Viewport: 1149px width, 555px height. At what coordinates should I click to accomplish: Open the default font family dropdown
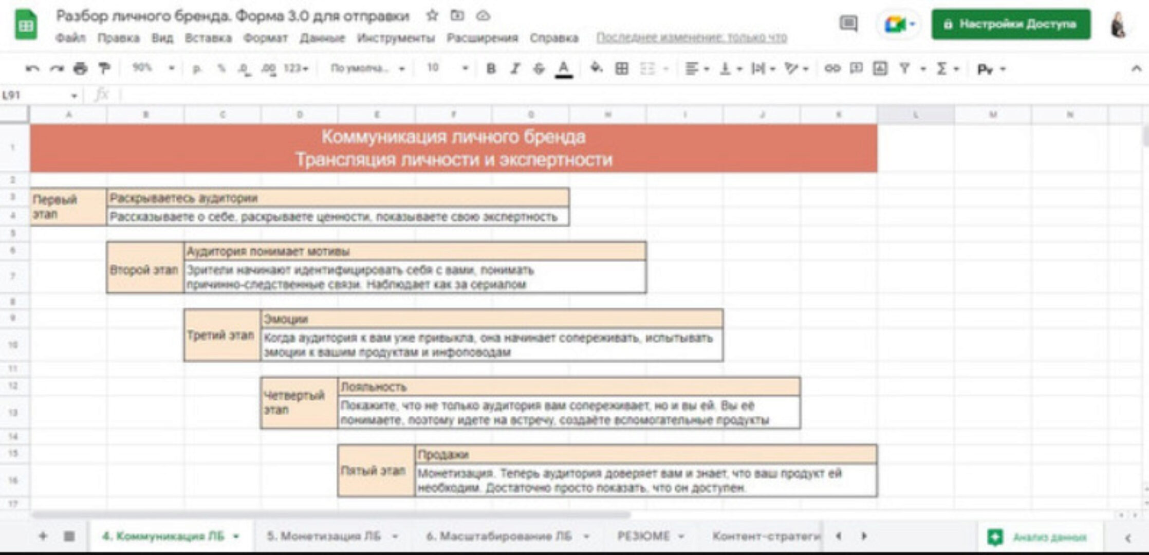click(x=367, y=68)
